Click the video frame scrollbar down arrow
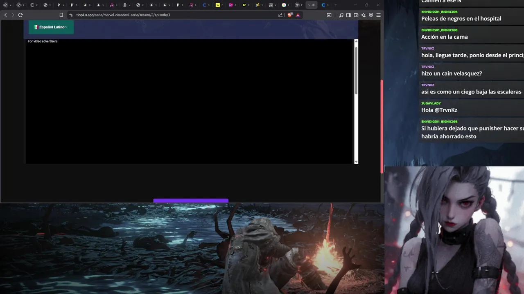 (x=356, y=162)
